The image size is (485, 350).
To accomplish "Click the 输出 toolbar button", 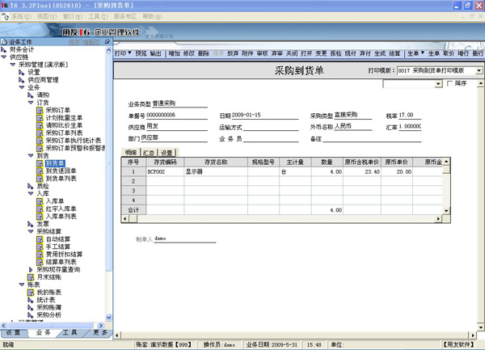I will (x=155, y=53).
